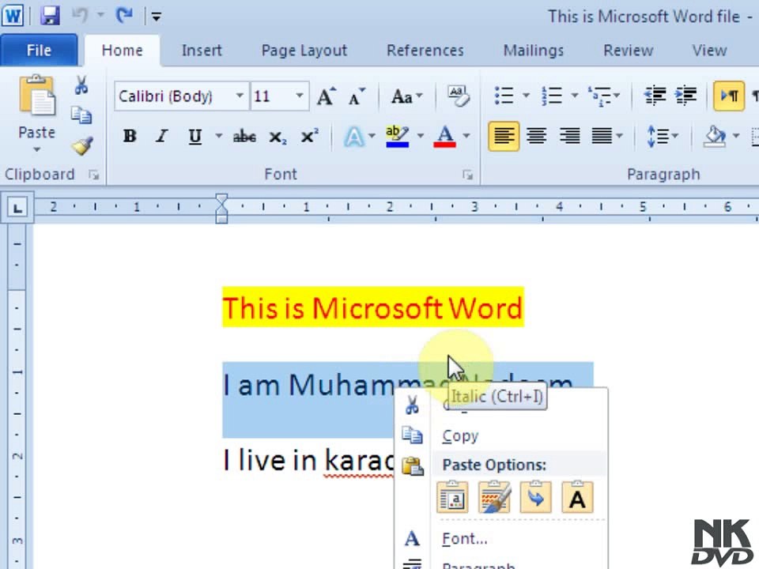The height and width of the screenshot is (569, 759).
Task: Click the tab selector L button on ruler
Action: 17,208
